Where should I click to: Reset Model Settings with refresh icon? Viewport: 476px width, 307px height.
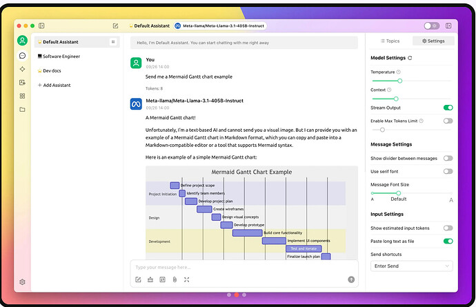pyautogui.click(x=410, y=58)
